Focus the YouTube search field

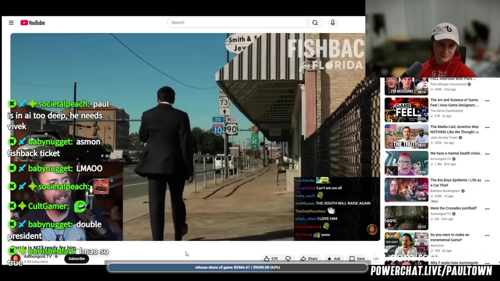pyautogui.click(x=237, y=23)
